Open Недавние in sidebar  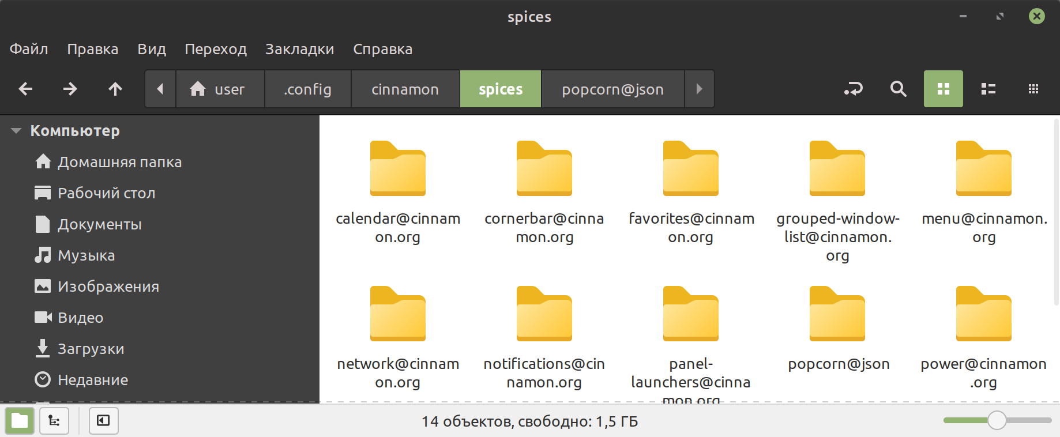tap(81, 380)
